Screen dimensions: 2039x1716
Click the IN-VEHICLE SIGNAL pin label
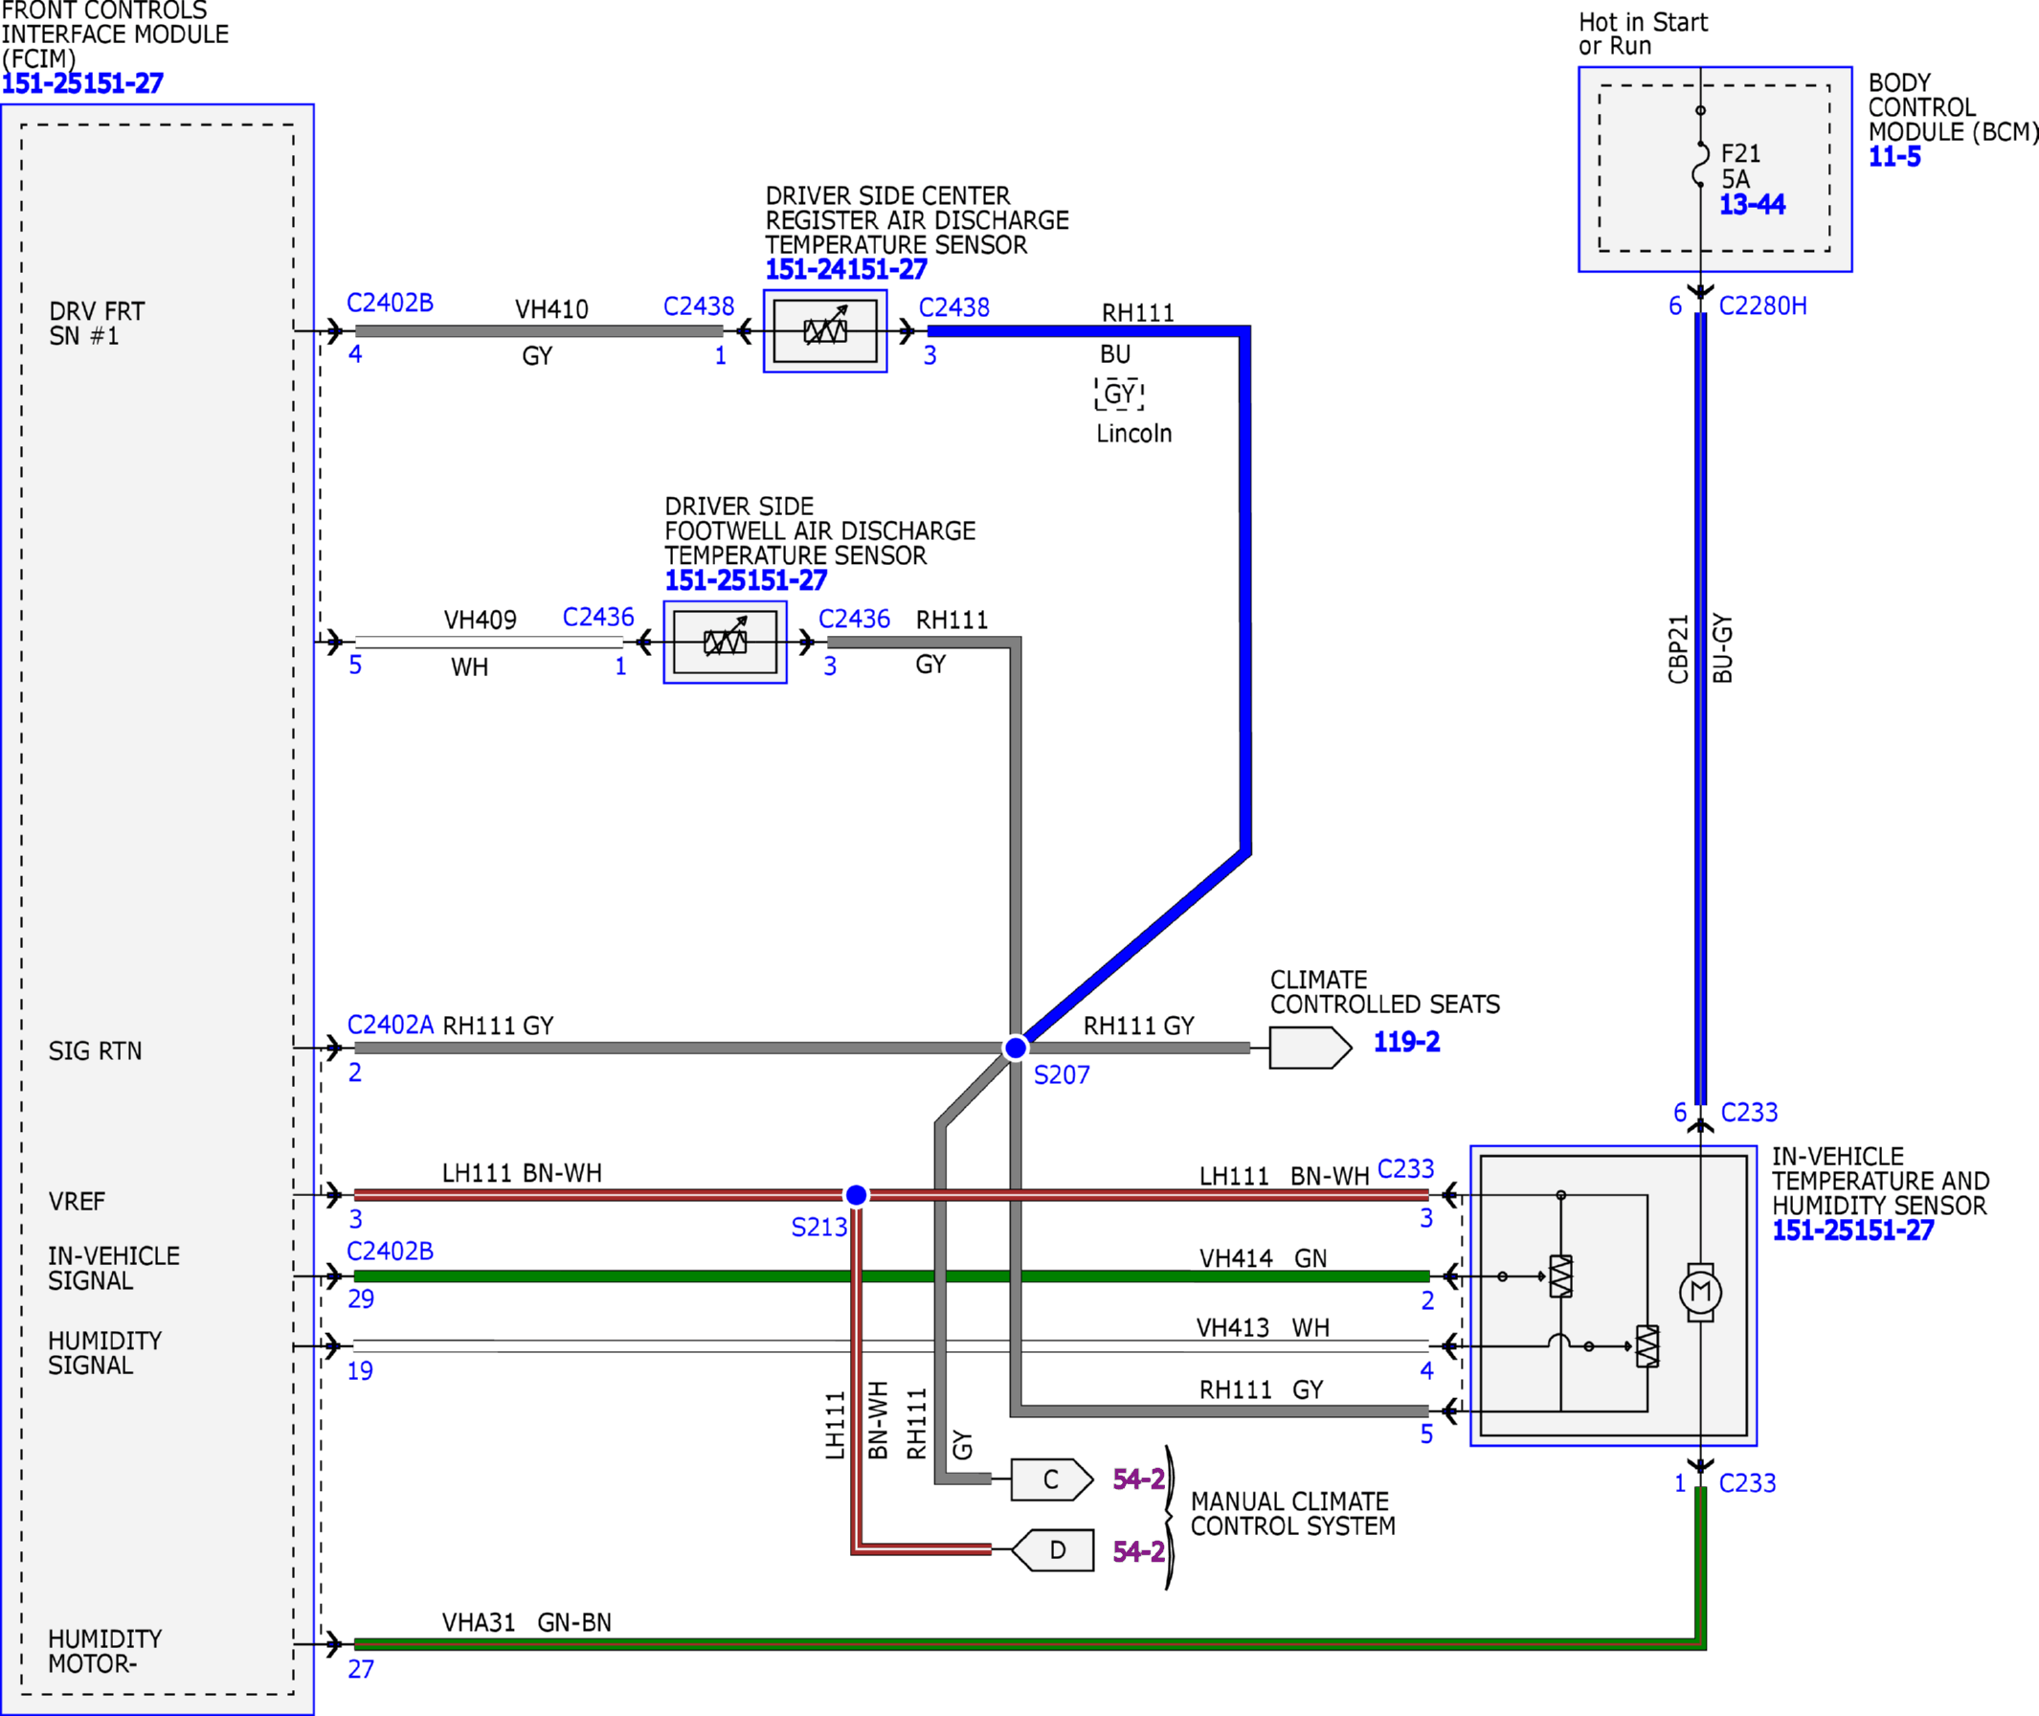click(114, 1269)
